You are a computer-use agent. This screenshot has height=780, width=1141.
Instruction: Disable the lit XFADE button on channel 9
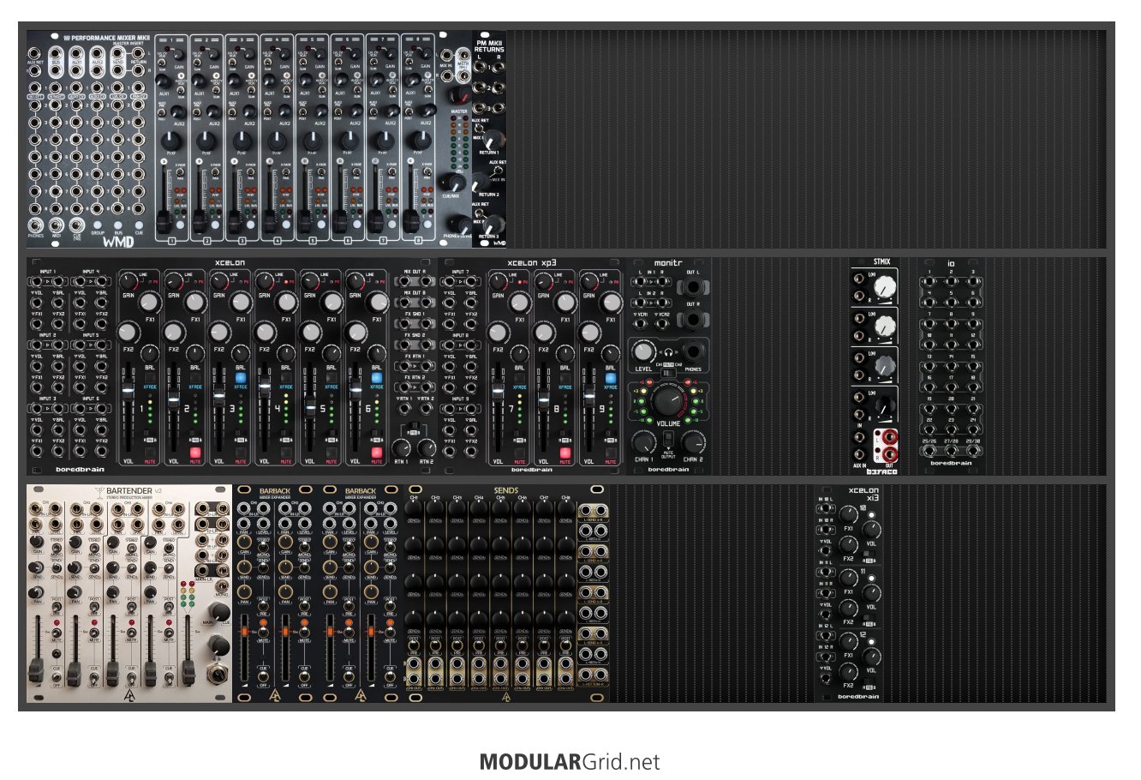(x=610, y=377)
